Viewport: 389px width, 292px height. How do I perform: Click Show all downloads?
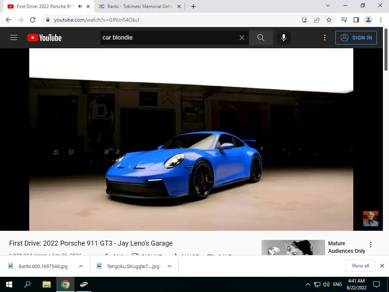click(360, 266)
